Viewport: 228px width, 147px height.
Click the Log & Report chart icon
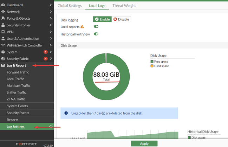coord(3,65)
